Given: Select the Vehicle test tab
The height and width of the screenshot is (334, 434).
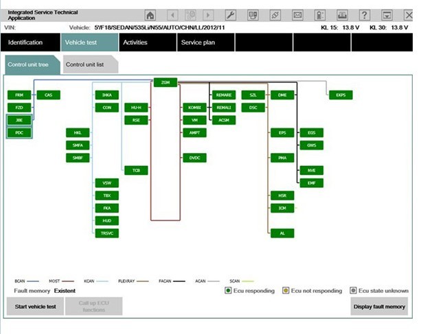Looking at the screenshot, I should [90, 43].
